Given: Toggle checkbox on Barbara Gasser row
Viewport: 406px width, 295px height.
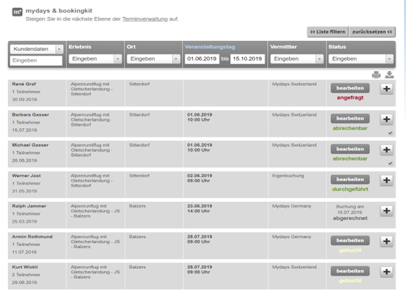Looking at the screenshot, I should 391,133.
